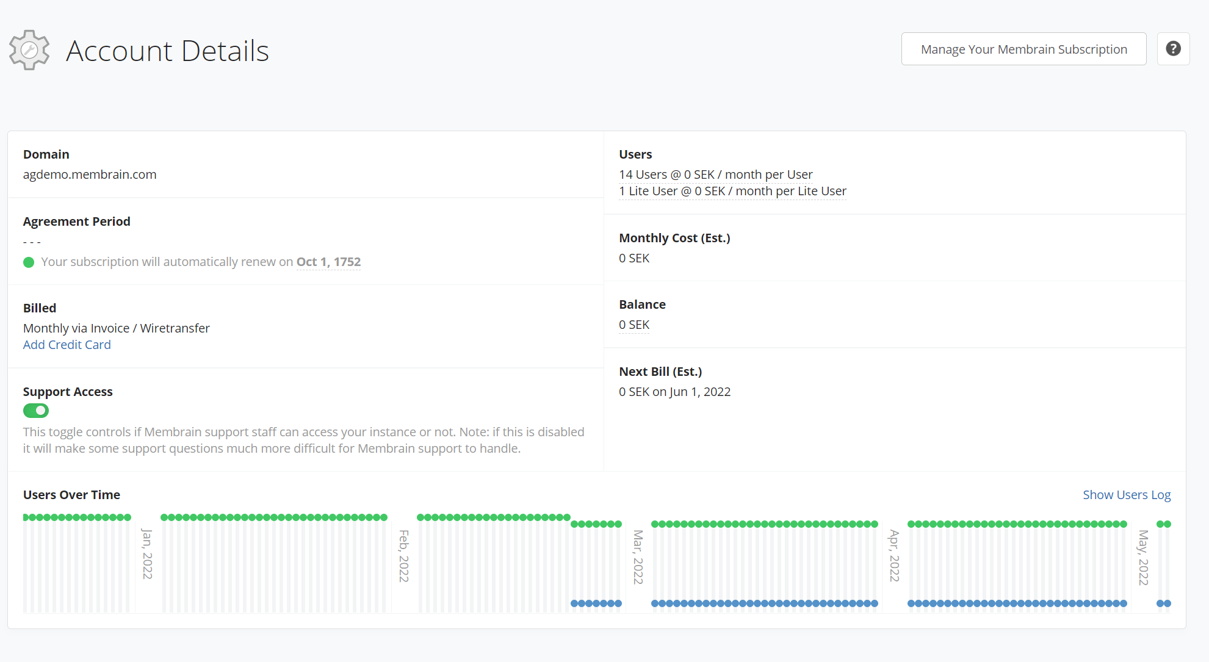The width and height of the screenshot is (1209, 662).
Task: Select the Jan, 2022 timeline label
Action: tap(147, 553)
